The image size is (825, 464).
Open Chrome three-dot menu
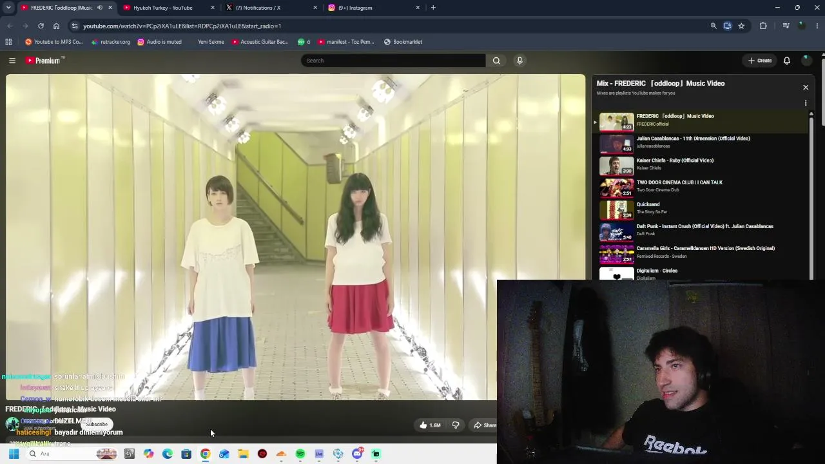click(817, 26)
